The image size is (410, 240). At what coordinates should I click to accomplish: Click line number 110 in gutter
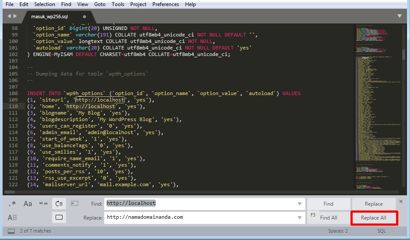point(13,106)
